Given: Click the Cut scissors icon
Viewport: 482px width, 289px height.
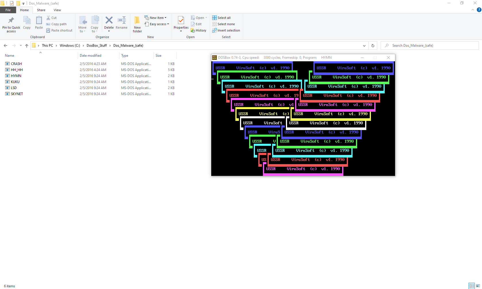Looking at the screenshot, I should click(x=48, y=18).
